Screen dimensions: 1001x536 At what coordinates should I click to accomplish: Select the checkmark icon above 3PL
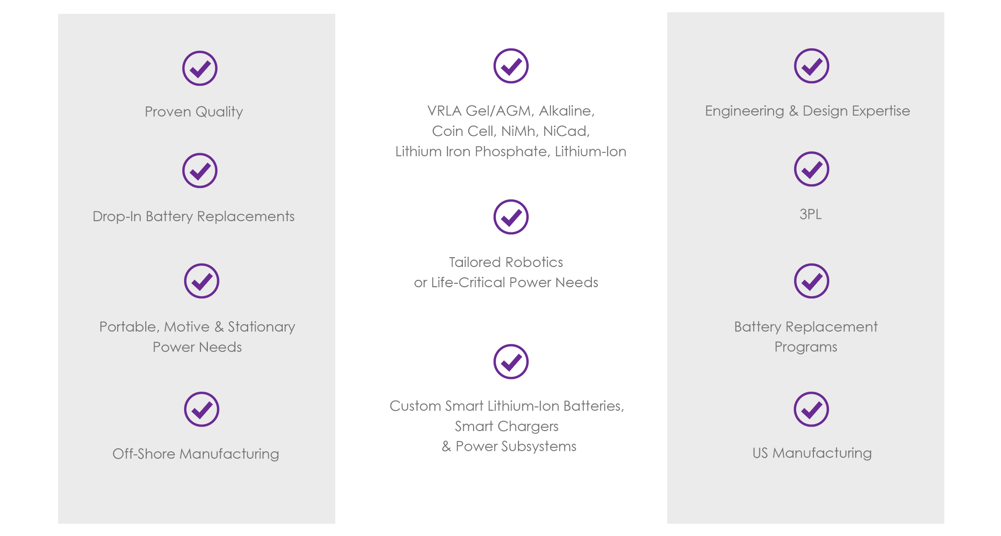coord(811,169)
